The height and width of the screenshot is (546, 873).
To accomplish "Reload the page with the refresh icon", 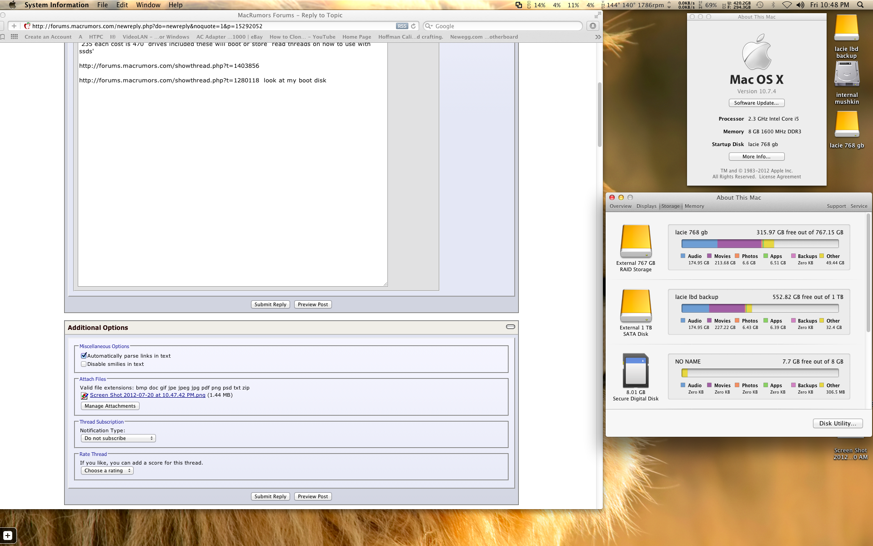I will point(413,26).
